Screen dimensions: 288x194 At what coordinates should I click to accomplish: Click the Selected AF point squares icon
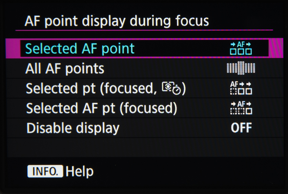pyautogui.click(x=241, y=48)
